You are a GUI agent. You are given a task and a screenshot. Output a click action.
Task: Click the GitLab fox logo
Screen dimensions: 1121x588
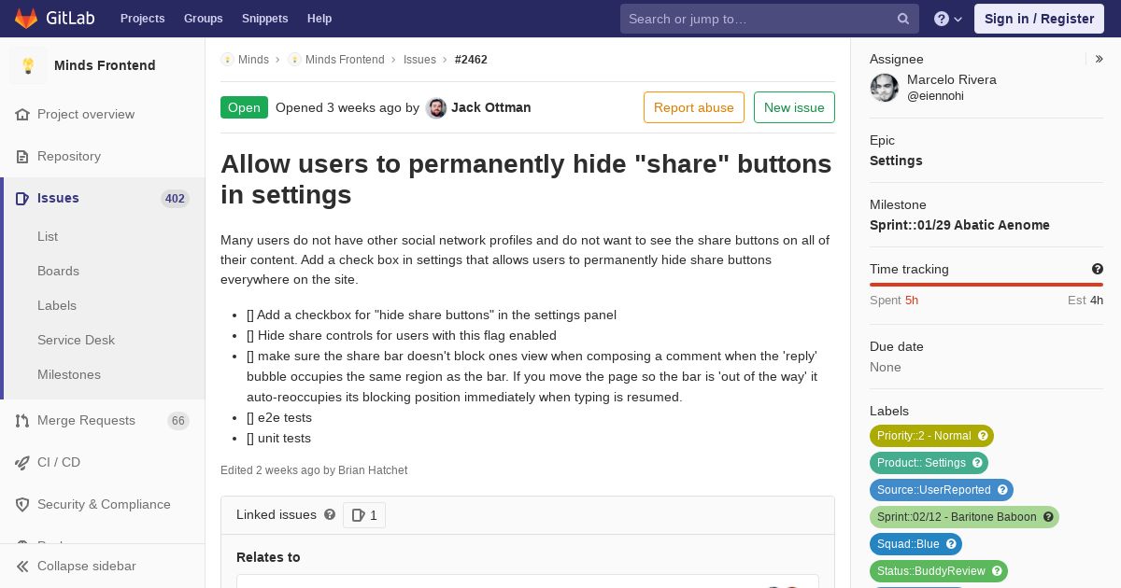(26, 19)
